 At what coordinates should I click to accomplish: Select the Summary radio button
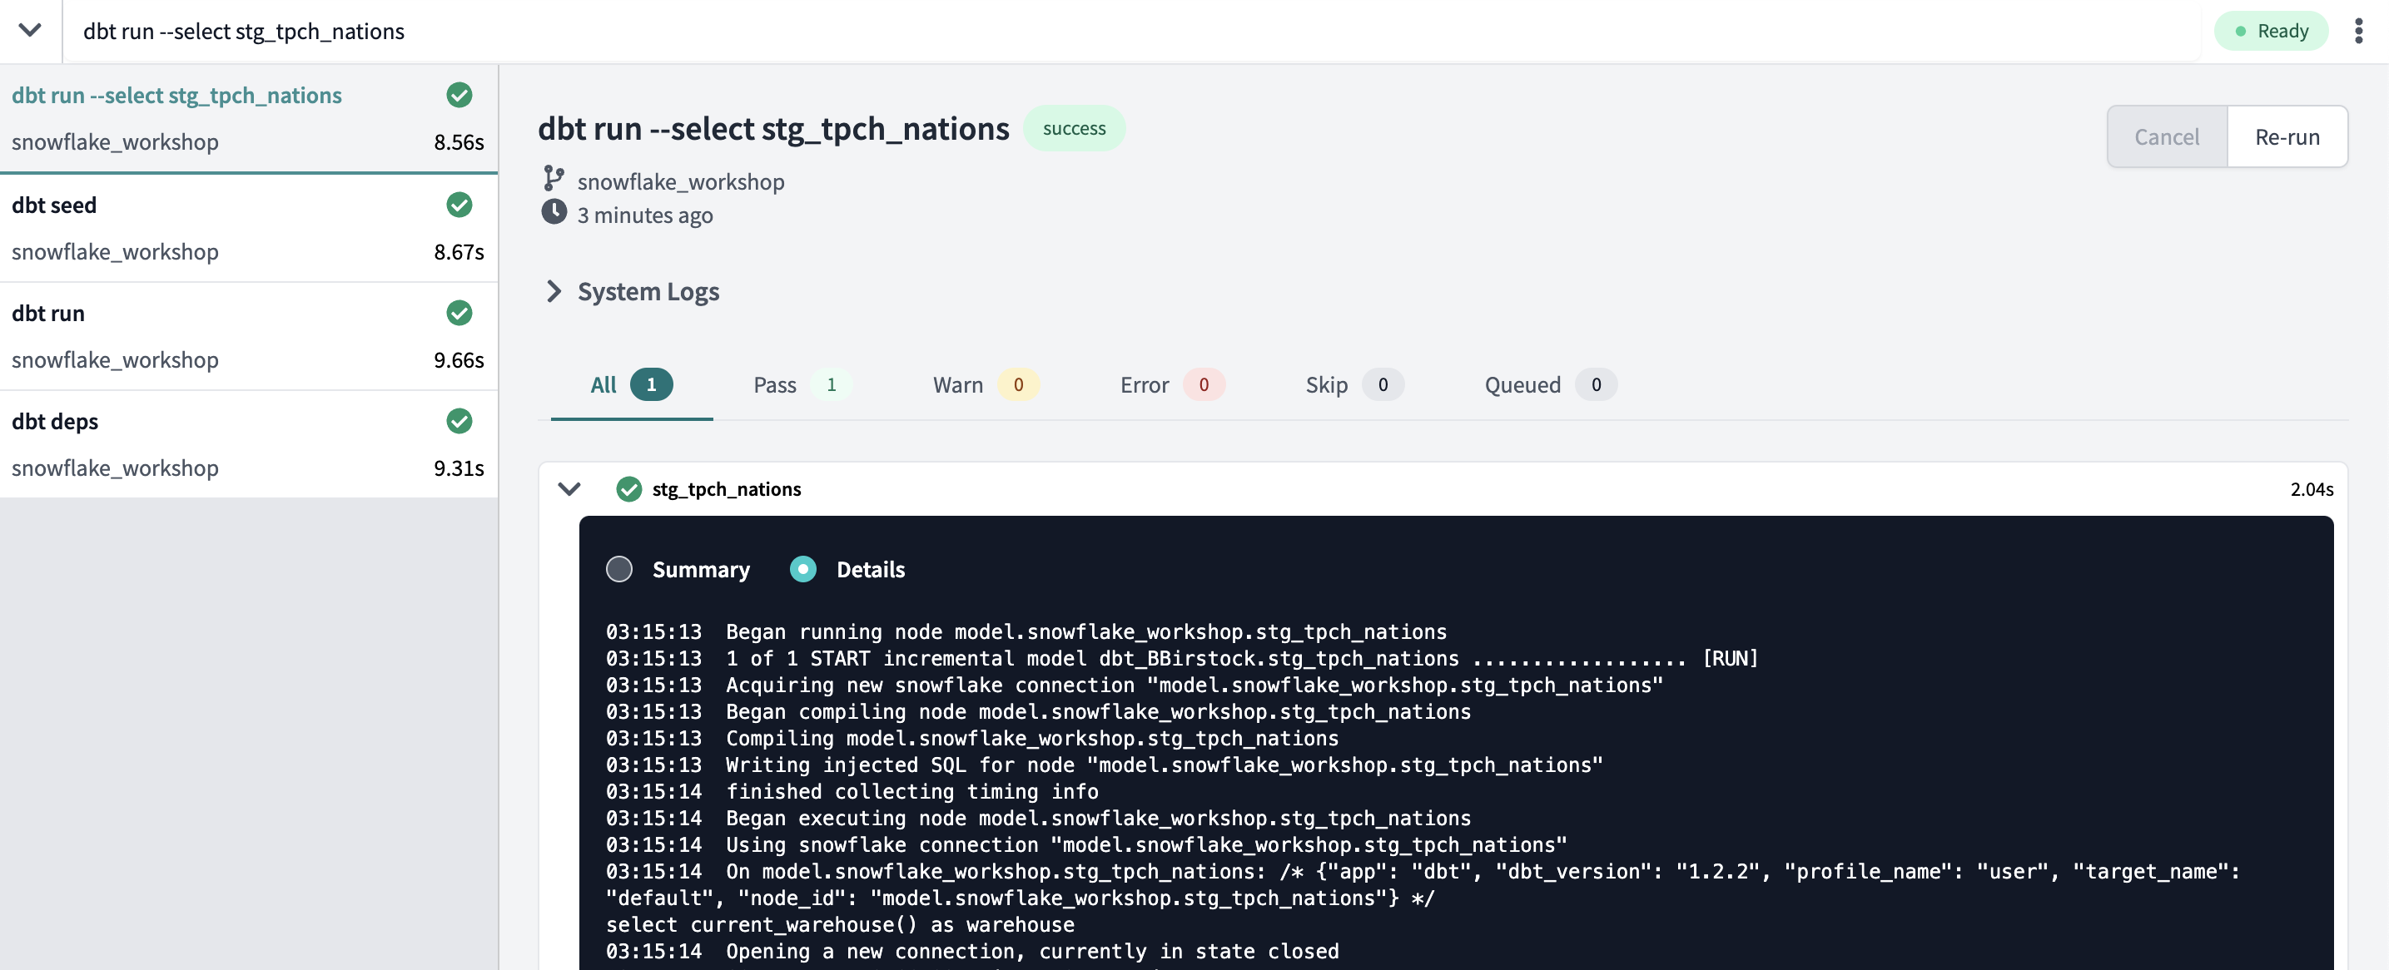(618, 569)
